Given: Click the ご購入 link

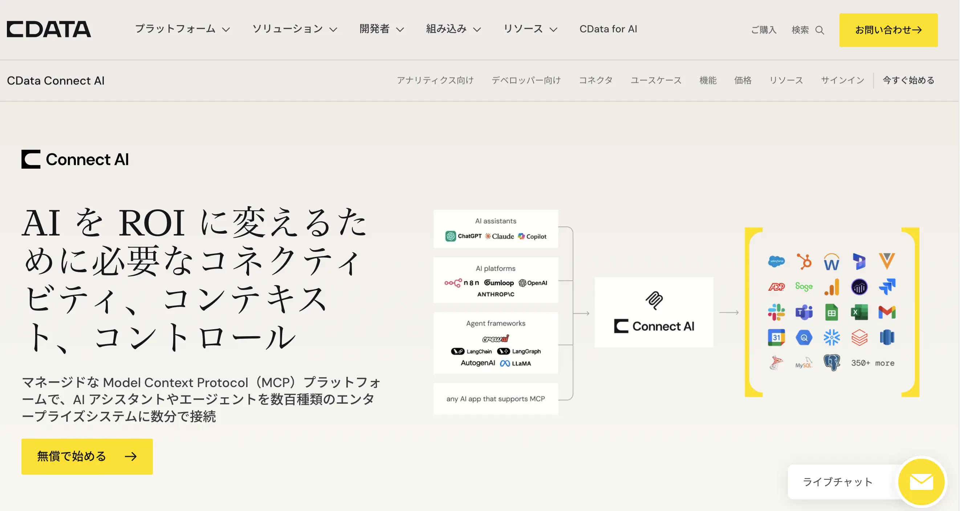Looking at the screenshot, I should click(764, 30).
